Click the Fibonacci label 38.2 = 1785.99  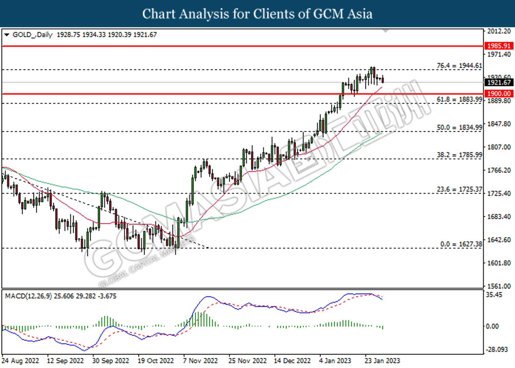[459, 155]
